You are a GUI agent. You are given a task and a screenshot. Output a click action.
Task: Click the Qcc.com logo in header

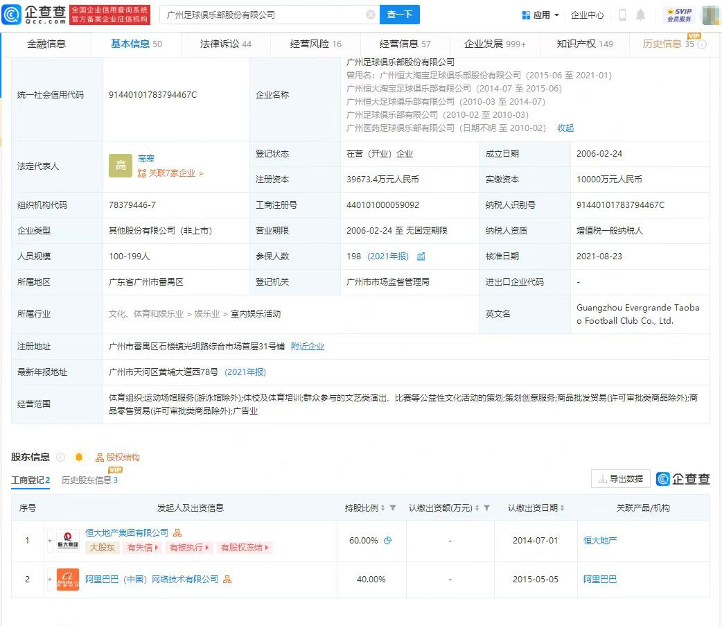tap(35, 15)
